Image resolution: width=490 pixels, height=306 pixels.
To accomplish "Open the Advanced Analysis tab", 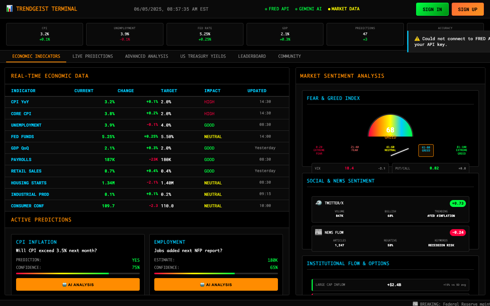I will click(147, 56).
